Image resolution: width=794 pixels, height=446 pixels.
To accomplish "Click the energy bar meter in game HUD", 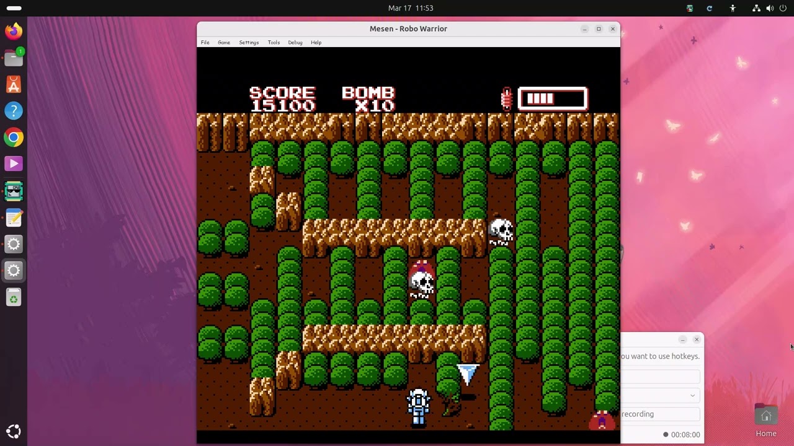I will pos(553,98).
